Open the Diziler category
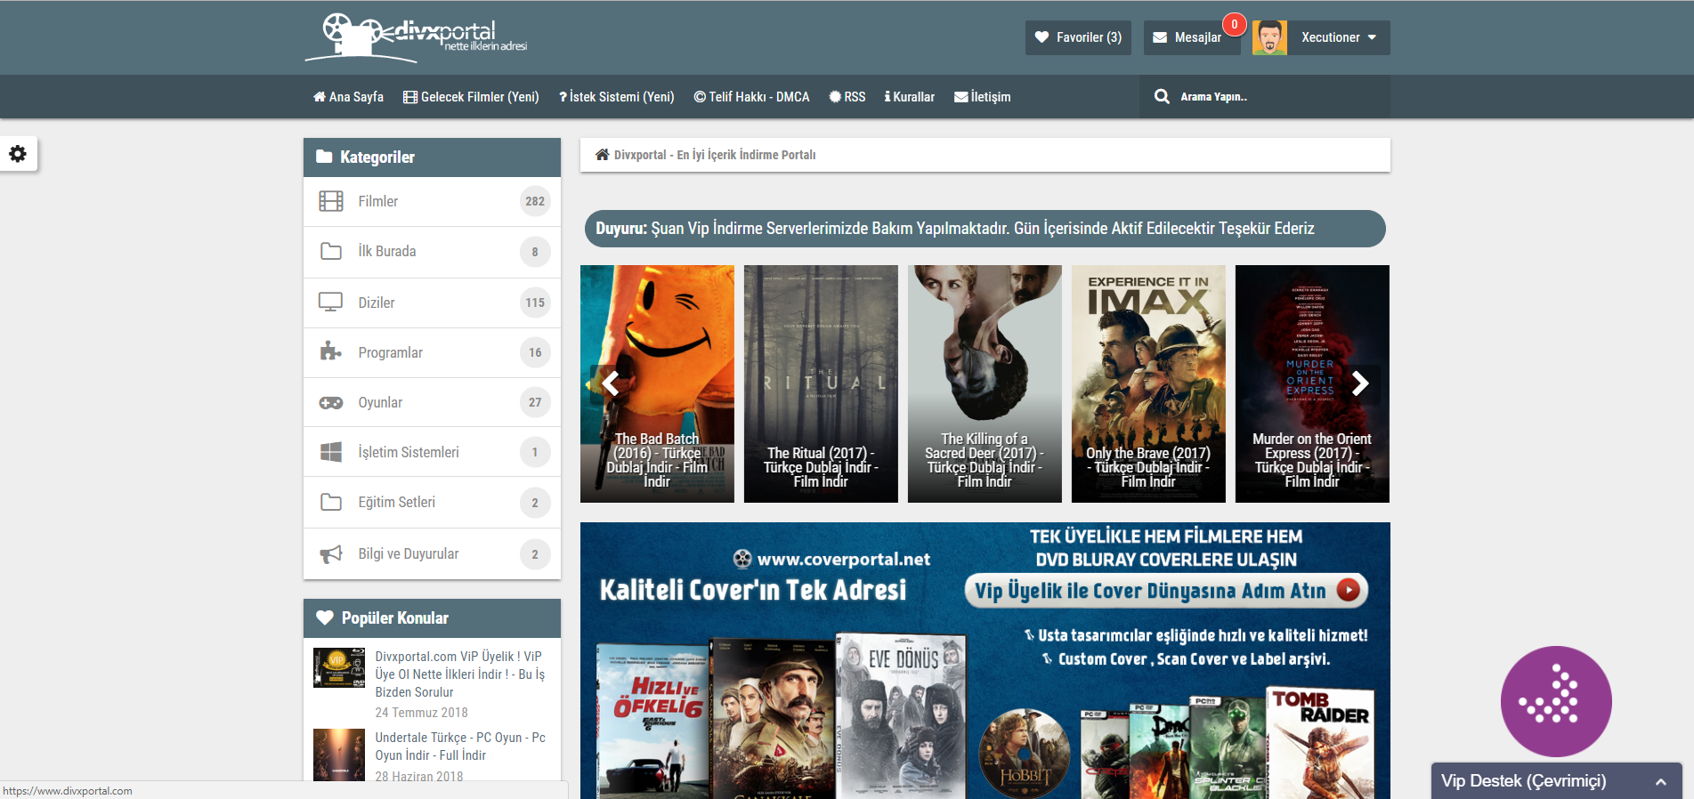Screen dimensions: 1694x799 pos(432,303)
